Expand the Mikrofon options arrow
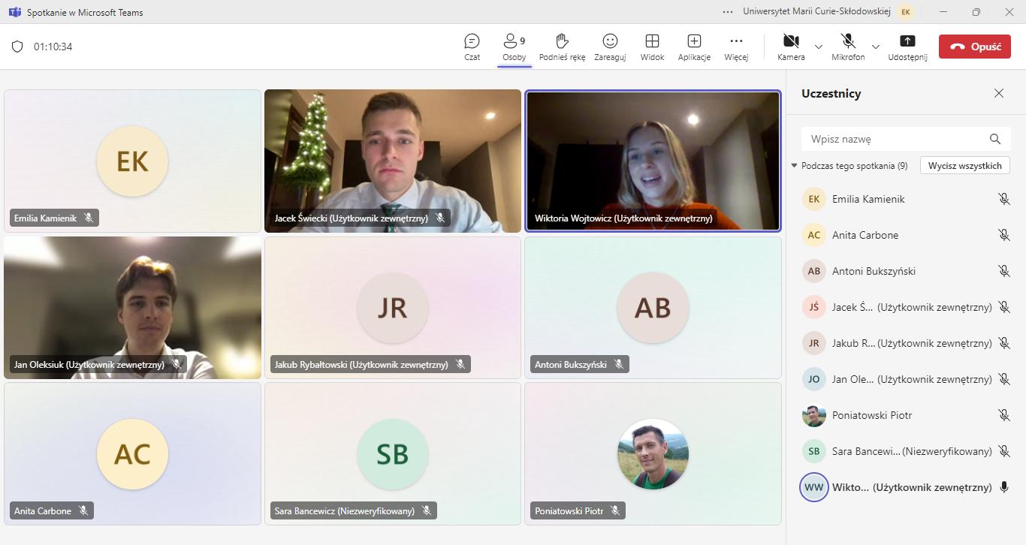 coord(876,47)
